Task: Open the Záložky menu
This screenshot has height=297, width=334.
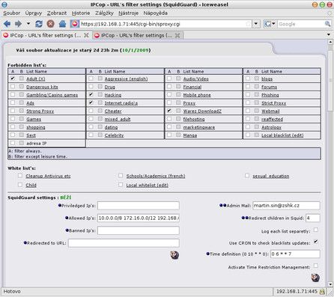Action: 104,13
